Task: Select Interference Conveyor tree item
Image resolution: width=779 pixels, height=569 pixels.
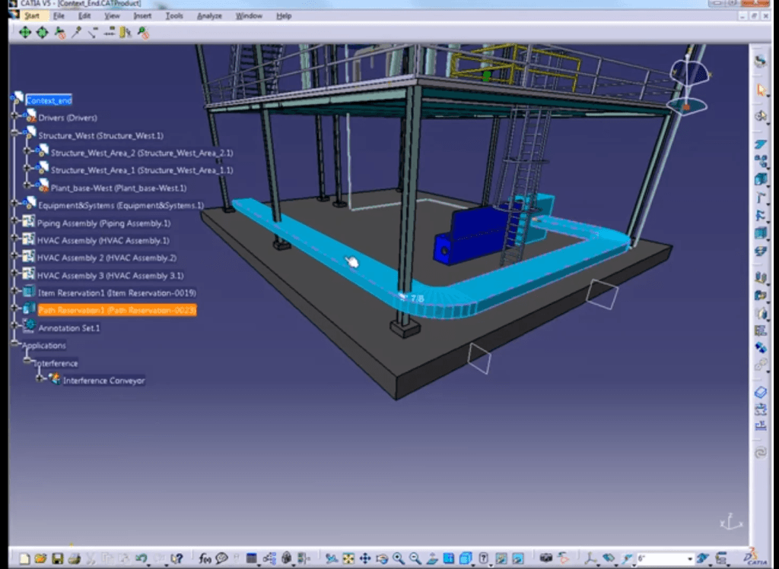Action: (103, 381)
